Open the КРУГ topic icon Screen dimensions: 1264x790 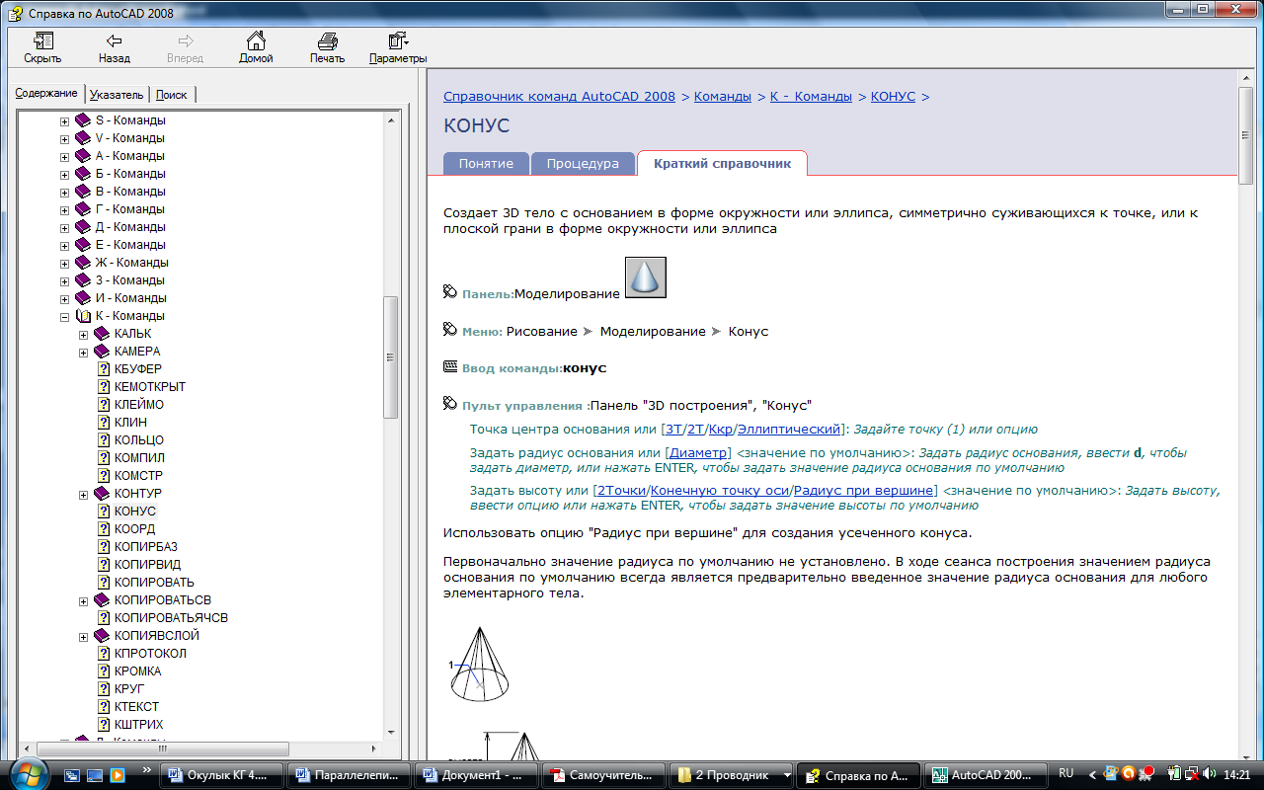tap(104, 689)
